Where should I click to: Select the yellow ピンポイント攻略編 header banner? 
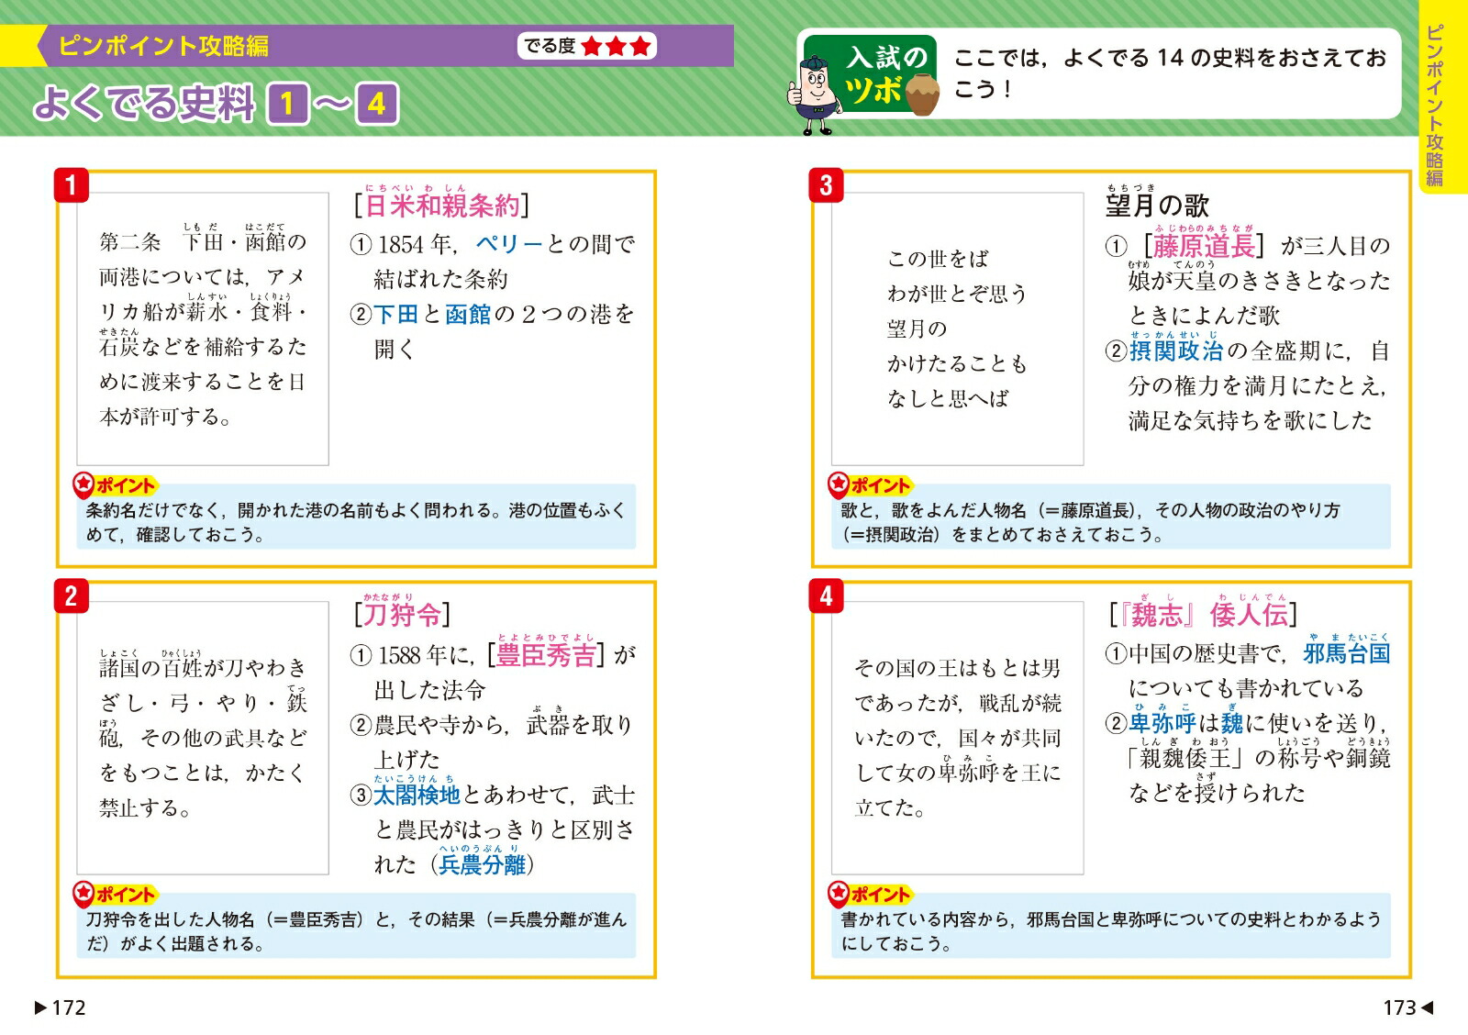163,46
